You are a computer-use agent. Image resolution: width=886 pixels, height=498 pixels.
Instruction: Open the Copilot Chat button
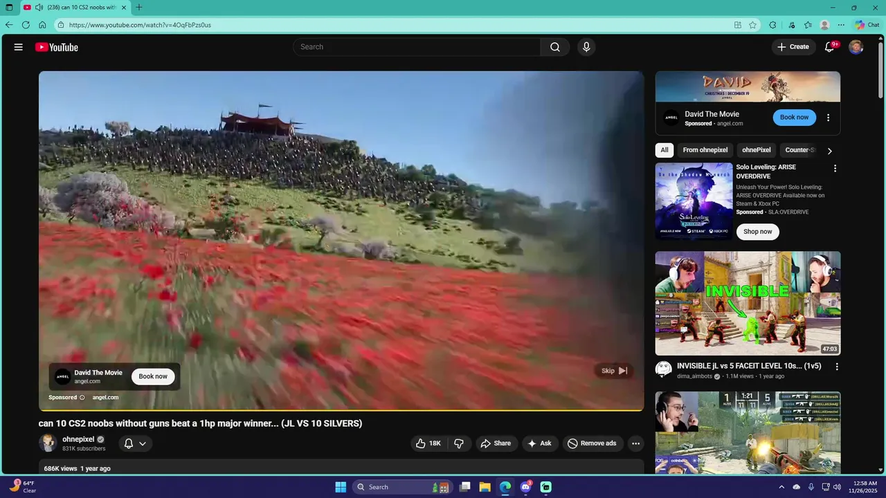coord(867,25)
